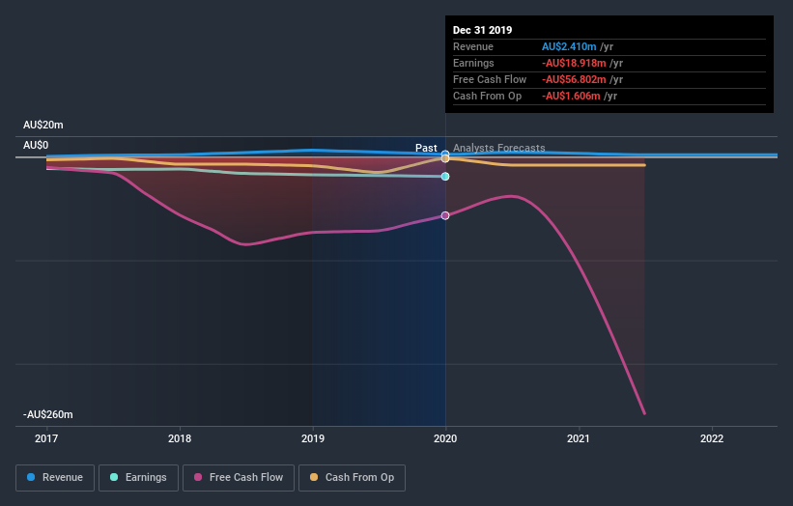Click the -AU$260m y-axis label
This screenshot has height=506, width=793.
click(48, 414)
